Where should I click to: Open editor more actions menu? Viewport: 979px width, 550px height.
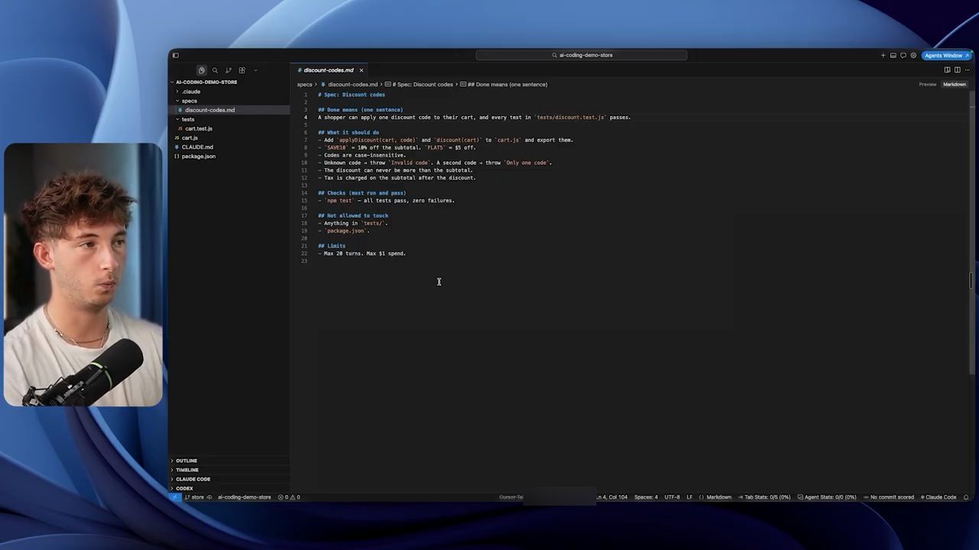[x=967, y=70]
